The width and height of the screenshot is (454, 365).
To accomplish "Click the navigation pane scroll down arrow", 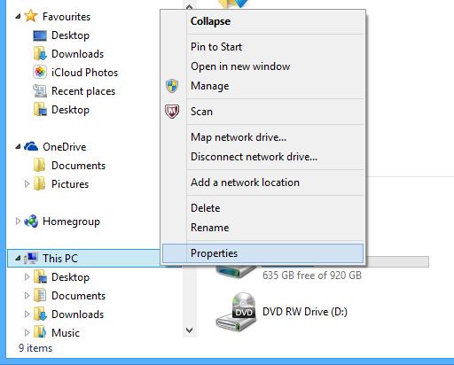I will coord(190,330).
